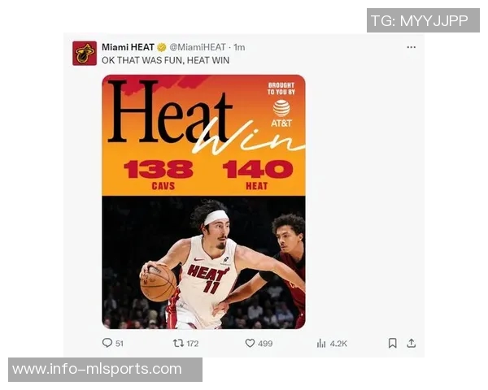
Task: Share tweet via upload arrow icon
Action: (411, 343)
